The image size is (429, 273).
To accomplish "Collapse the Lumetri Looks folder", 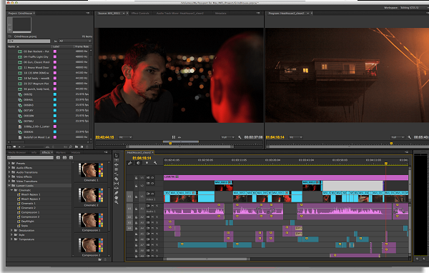I will 9,186.
